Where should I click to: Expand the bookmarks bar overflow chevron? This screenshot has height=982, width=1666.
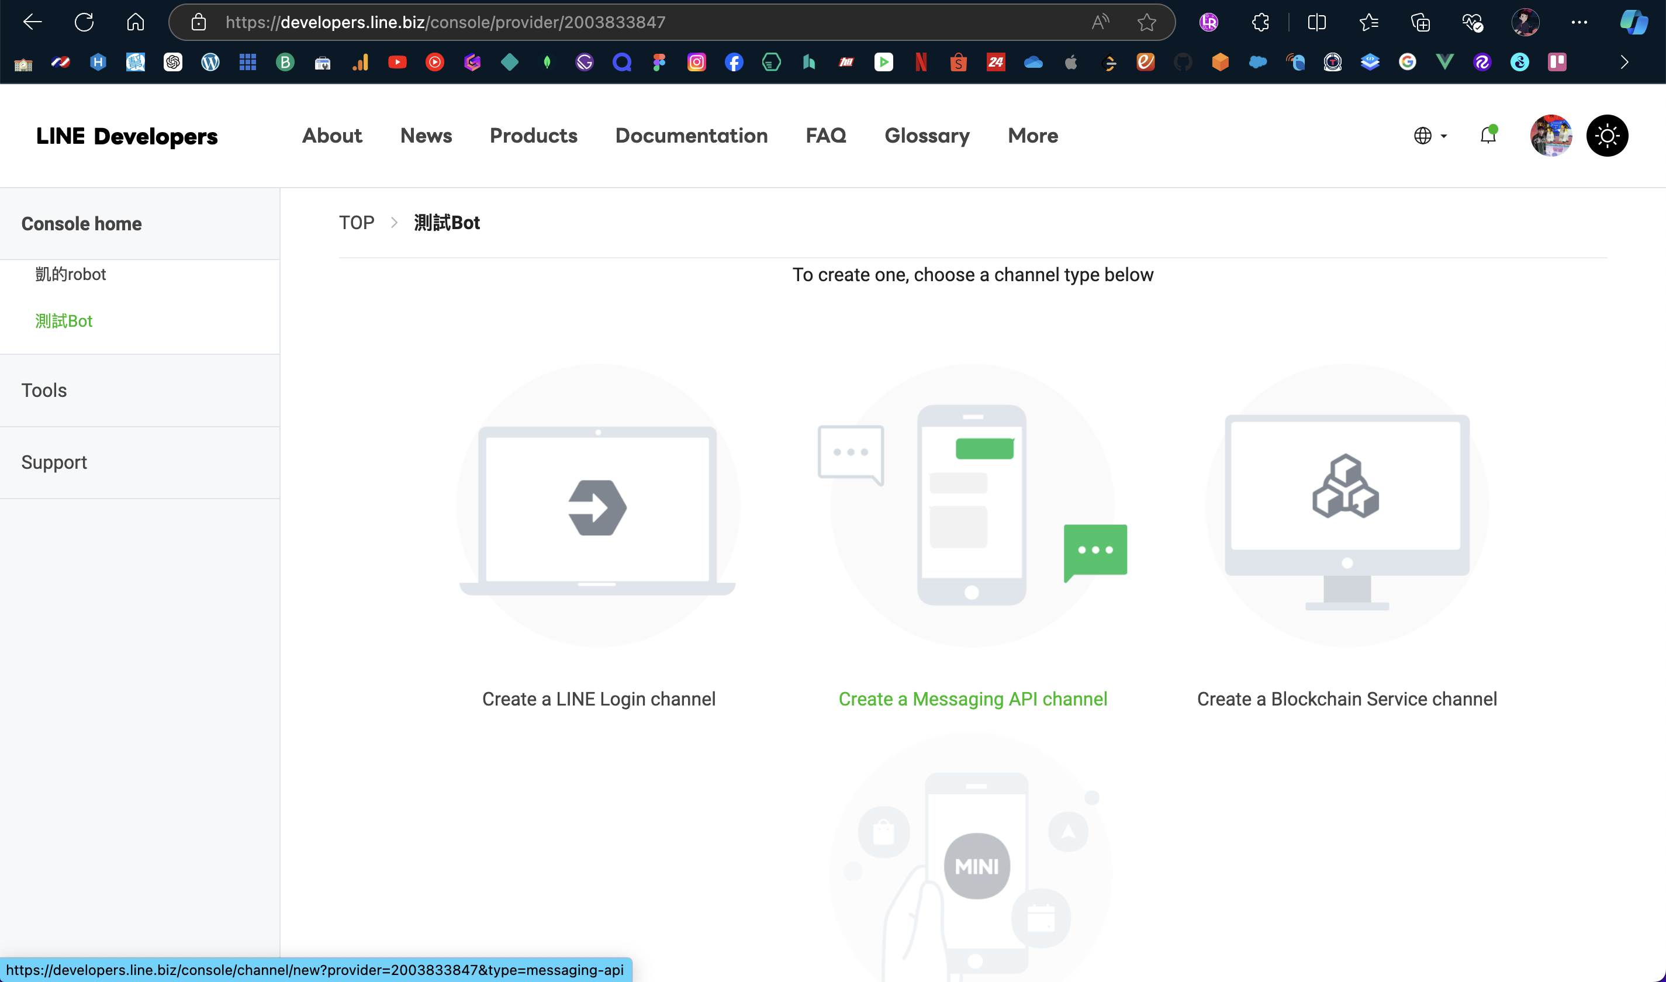[x=1624, y=62]
